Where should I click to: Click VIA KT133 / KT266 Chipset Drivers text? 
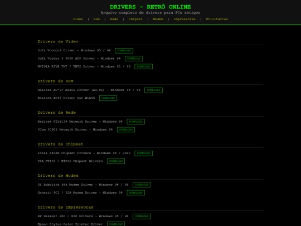pos(70,161)
